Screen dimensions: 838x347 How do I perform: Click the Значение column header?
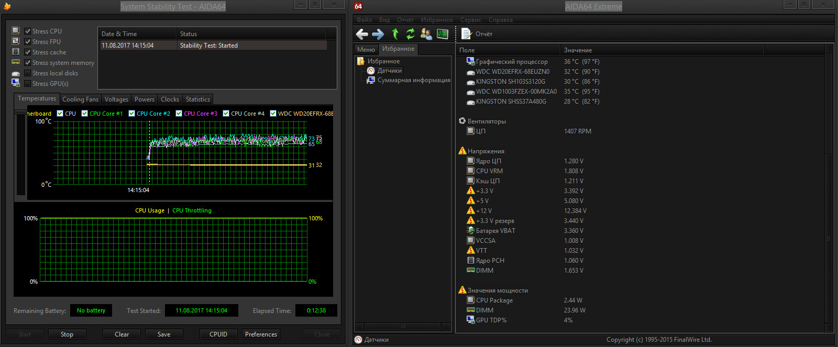click(662, 50)
